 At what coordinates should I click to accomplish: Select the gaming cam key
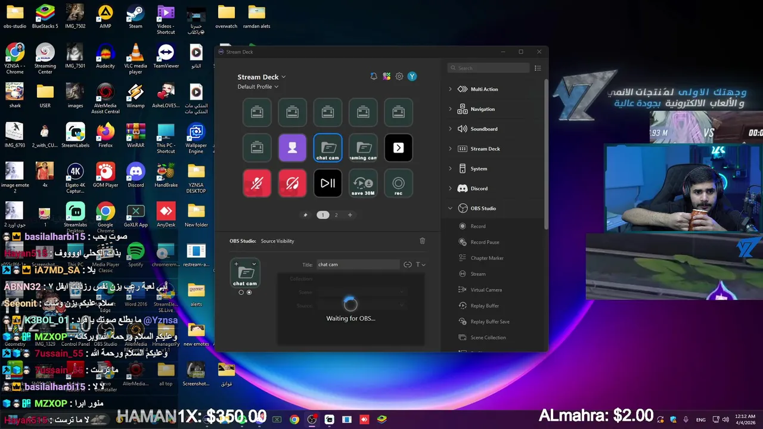tap(363, 148)
